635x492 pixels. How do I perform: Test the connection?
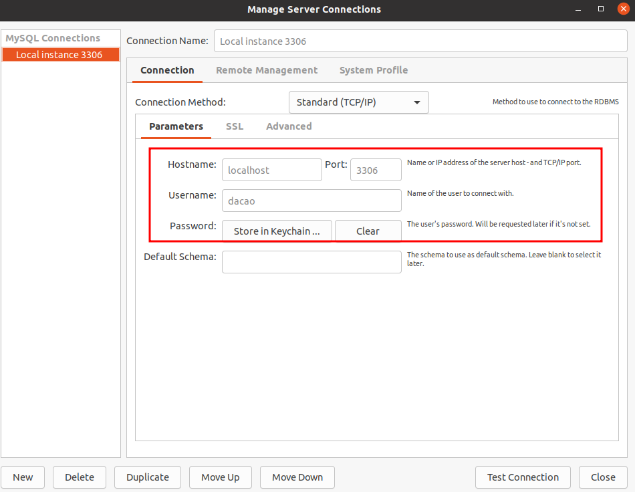point(523,477)
